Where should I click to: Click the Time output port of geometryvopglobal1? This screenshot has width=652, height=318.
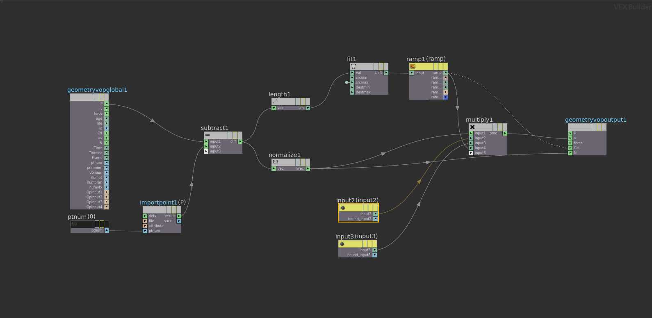(x=107, y=148)
